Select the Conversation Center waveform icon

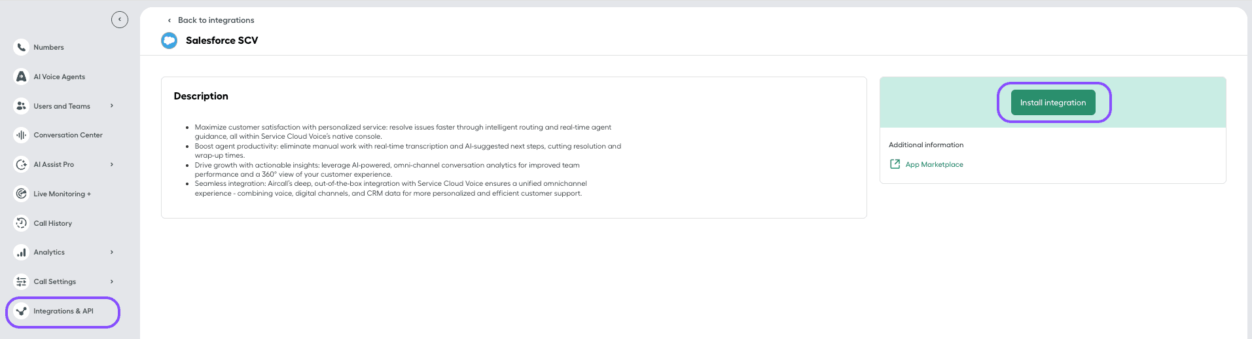coord(21,135)
